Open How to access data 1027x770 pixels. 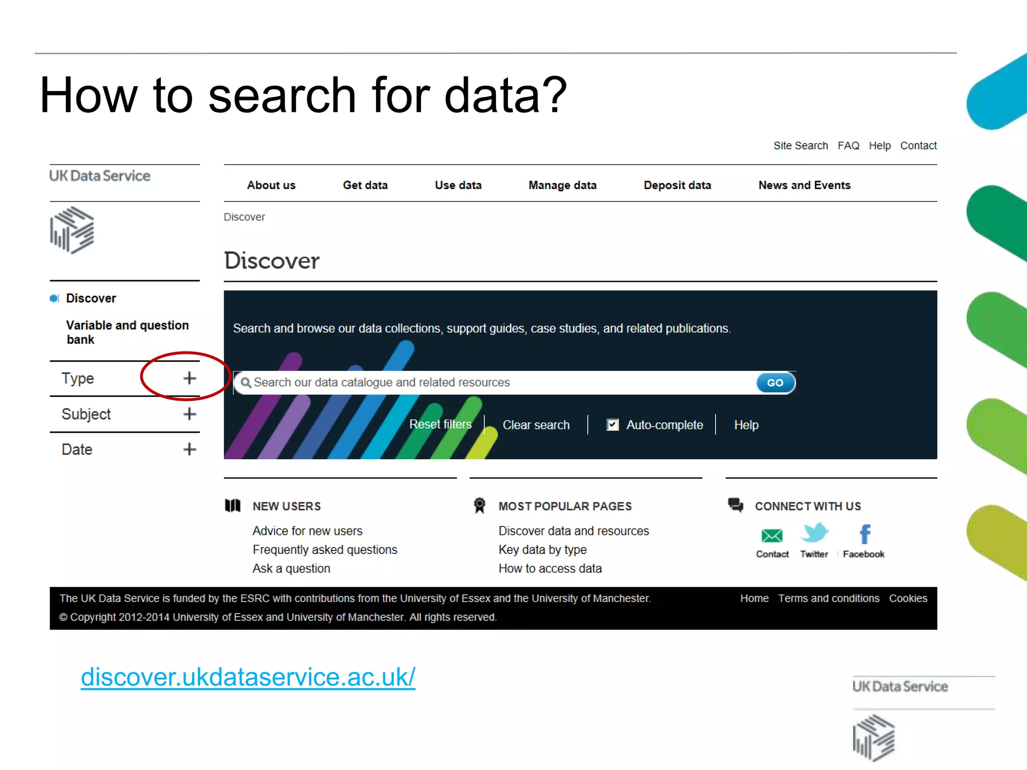point(550,569)
